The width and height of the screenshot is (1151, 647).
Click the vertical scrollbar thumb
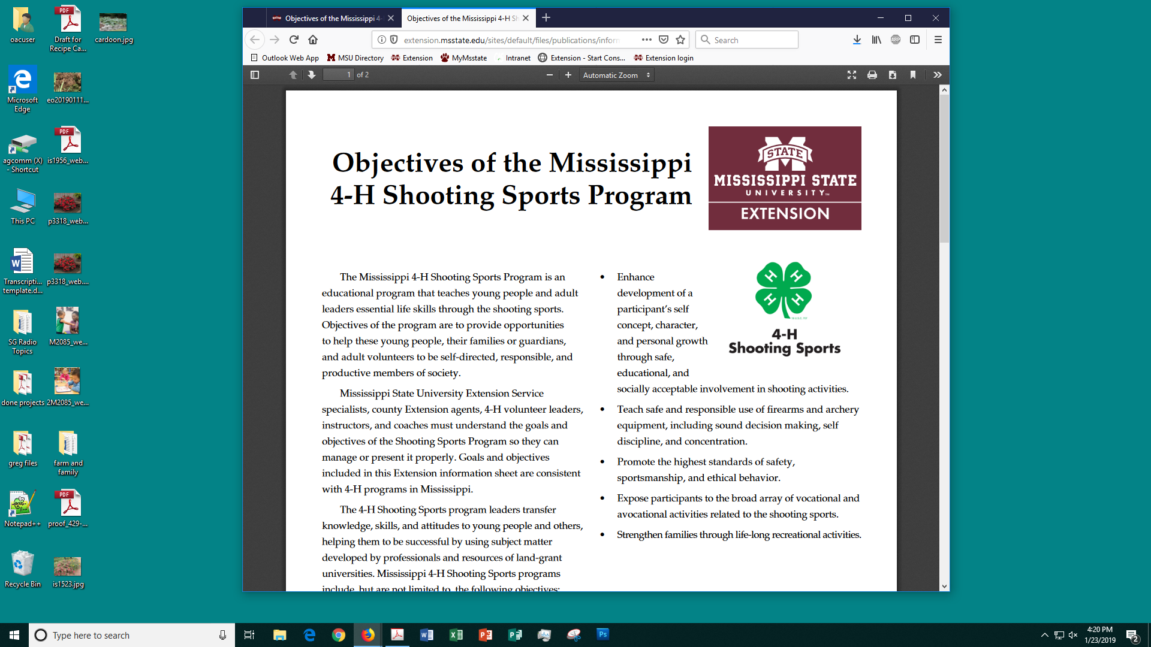click(944, 169)
